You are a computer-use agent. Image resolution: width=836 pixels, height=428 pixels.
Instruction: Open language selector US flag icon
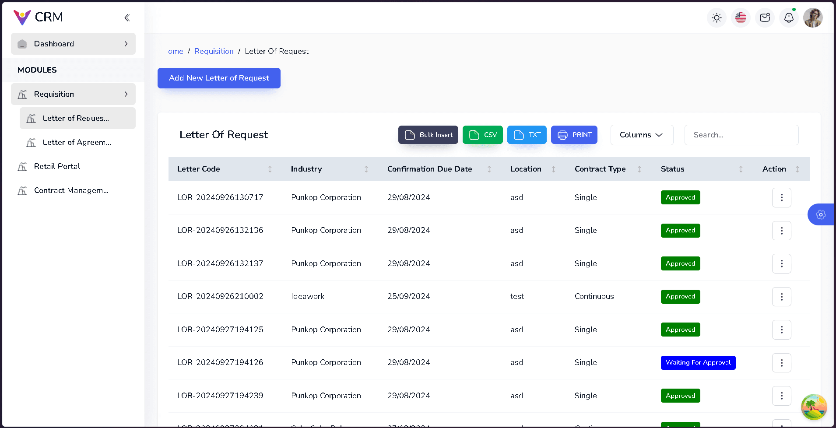(x=741, y=18)
